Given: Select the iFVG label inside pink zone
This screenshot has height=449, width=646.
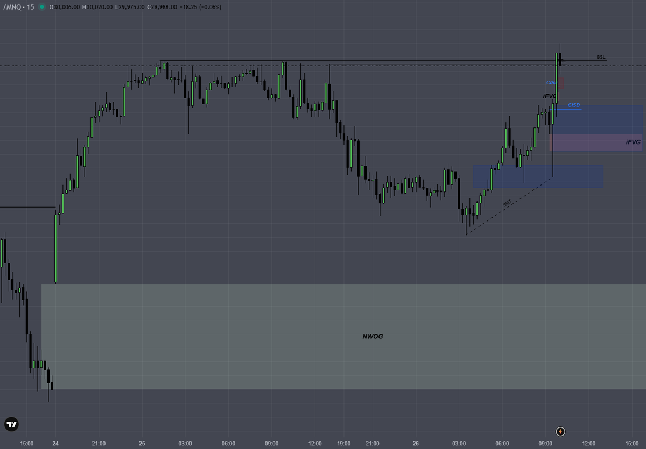Looking at the screenshot, I should click(633, 142).
